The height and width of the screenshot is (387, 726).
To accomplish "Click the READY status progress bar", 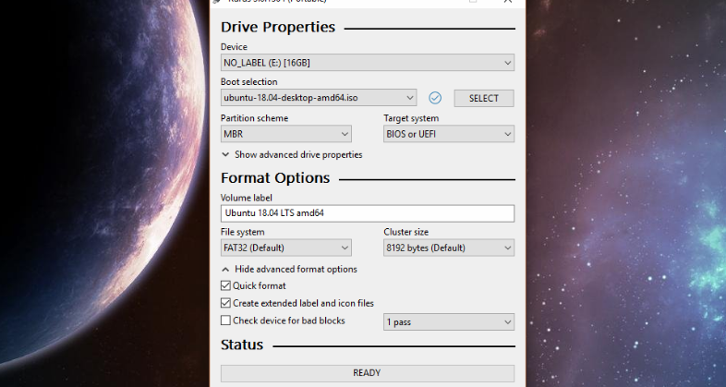I will pyautogui.click(x=368, y=373).
